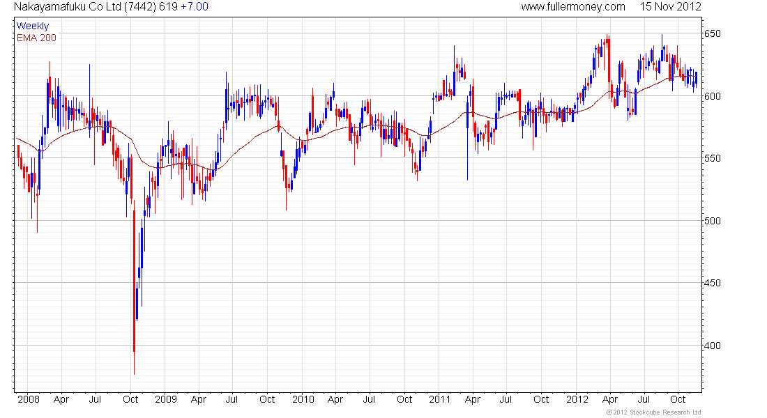Viewport: 767px width, 418px height.
Task: Select the Weekly interval label
Action: coord(33,26)
